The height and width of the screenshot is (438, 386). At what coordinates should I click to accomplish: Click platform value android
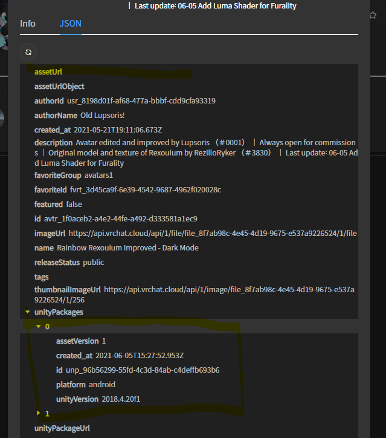(x=102, y=385)
